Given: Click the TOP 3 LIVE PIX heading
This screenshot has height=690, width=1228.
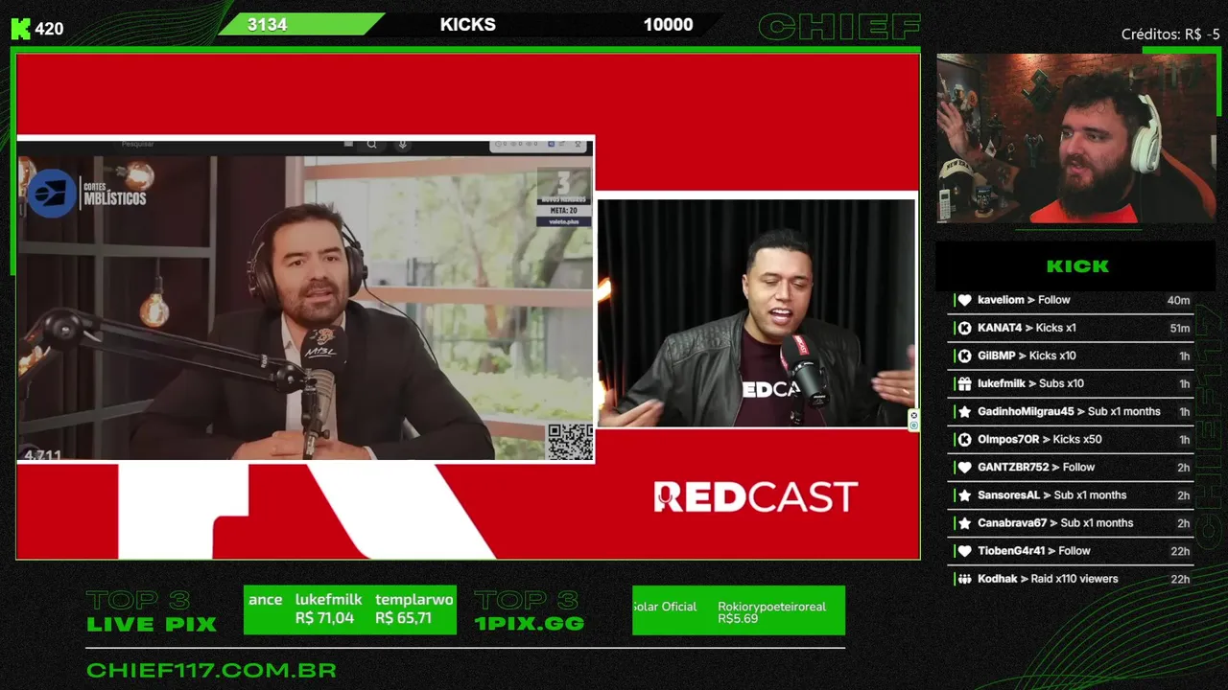Looking at the screenshot, I should pyautogui.click(x=152, y=611).
